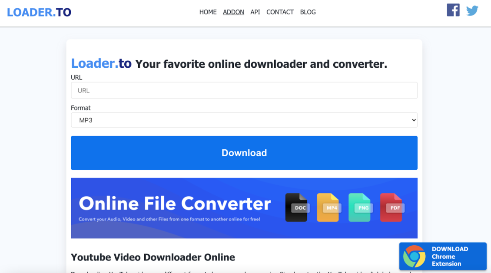Open the API page
The height and width of the screenshot is (273, 491).
pos(255,12)
